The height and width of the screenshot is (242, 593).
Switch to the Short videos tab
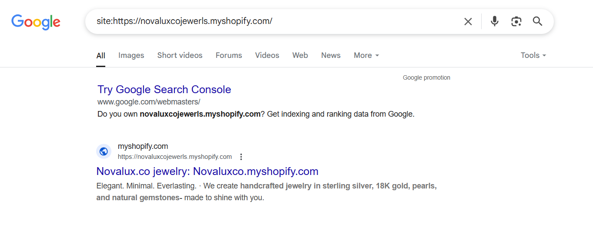(180, 55)
